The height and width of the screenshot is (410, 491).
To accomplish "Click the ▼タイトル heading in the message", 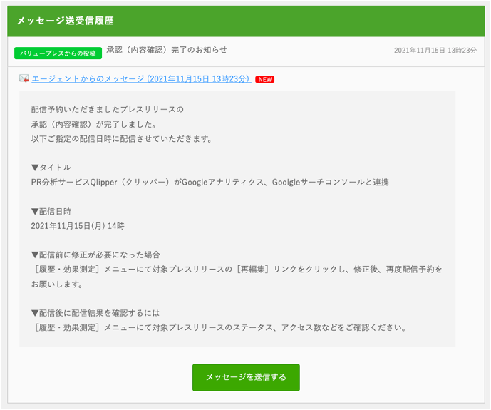I will [x=51, y=168].
